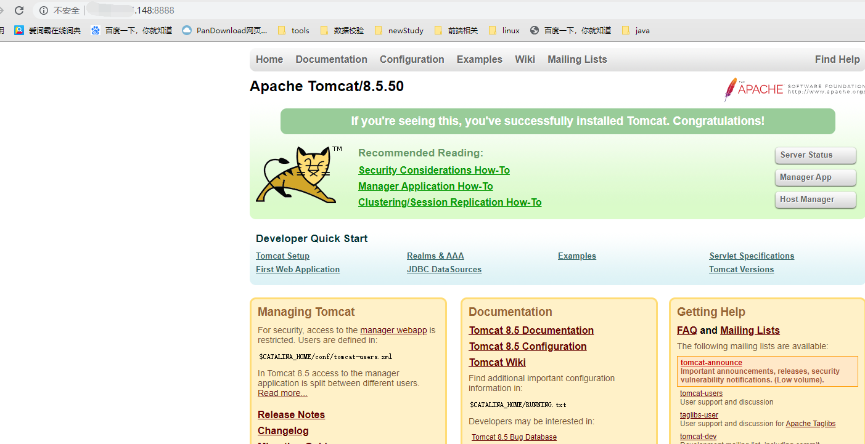865x444 pixels.
Task: Open the Servlet Specifications link
Action: pos(752,256)
